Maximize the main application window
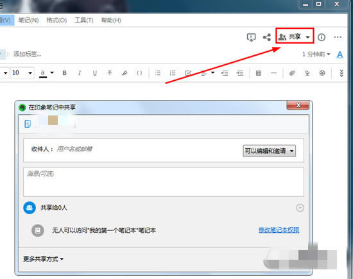 pyautogui.click(x=318, y=4)
